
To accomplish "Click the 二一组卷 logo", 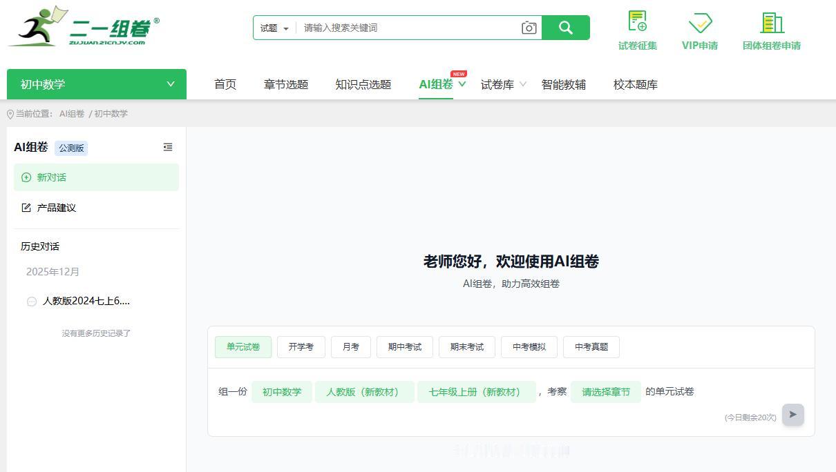I will point(84,27).
